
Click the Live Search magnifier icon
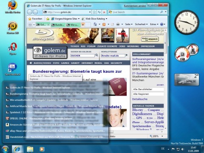click(x=161, y=12)
